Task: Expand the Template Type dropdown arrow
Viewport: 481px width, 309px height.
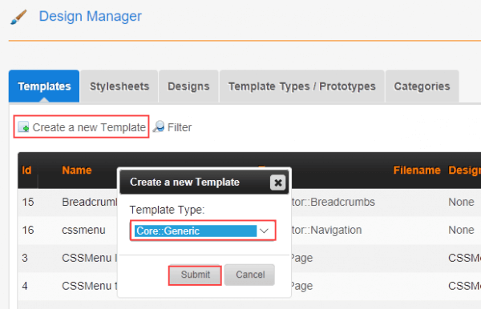Action: pyautogui.click(x=264, y=231)
